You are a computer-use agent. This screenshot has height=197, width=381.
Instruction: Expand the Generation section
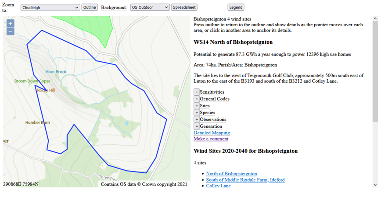pos(197,126)
